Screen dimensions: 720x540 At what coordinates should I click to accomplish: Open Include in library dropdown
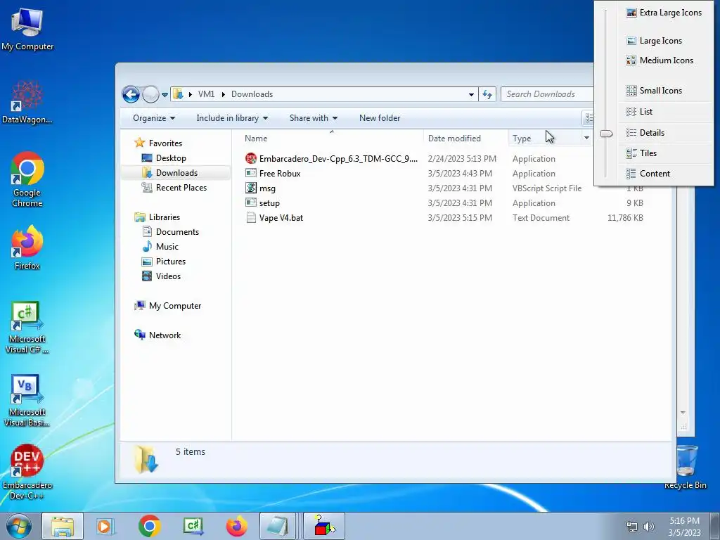(x=232, y=118)
